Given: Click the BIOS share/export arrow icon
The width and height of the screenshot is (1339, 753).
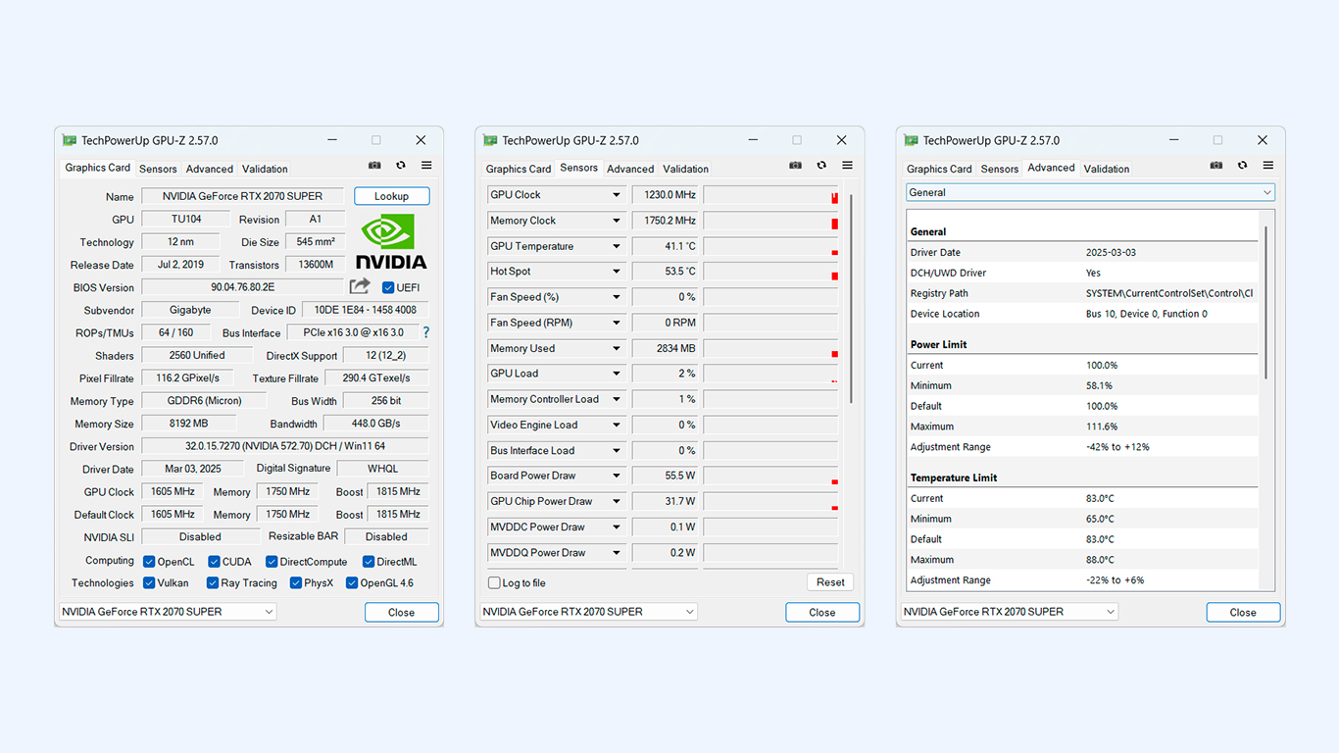Looking at the screenshot, I should point(360,286).
